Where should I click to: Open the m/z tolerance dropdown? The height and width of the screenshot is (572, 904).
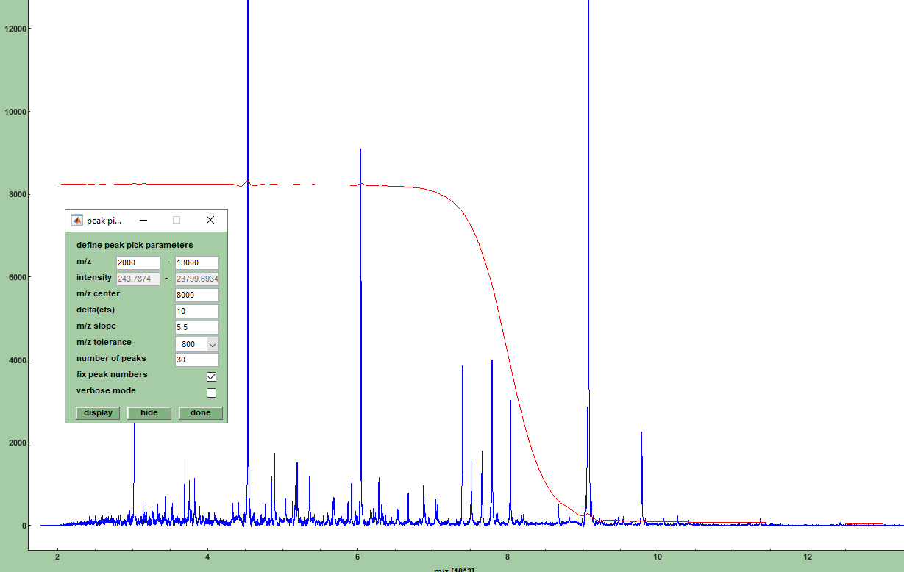click(213, 344)
